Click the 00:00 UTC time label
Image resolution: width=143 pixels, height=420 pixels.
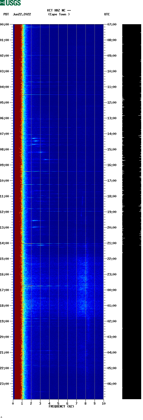(112, 290)
